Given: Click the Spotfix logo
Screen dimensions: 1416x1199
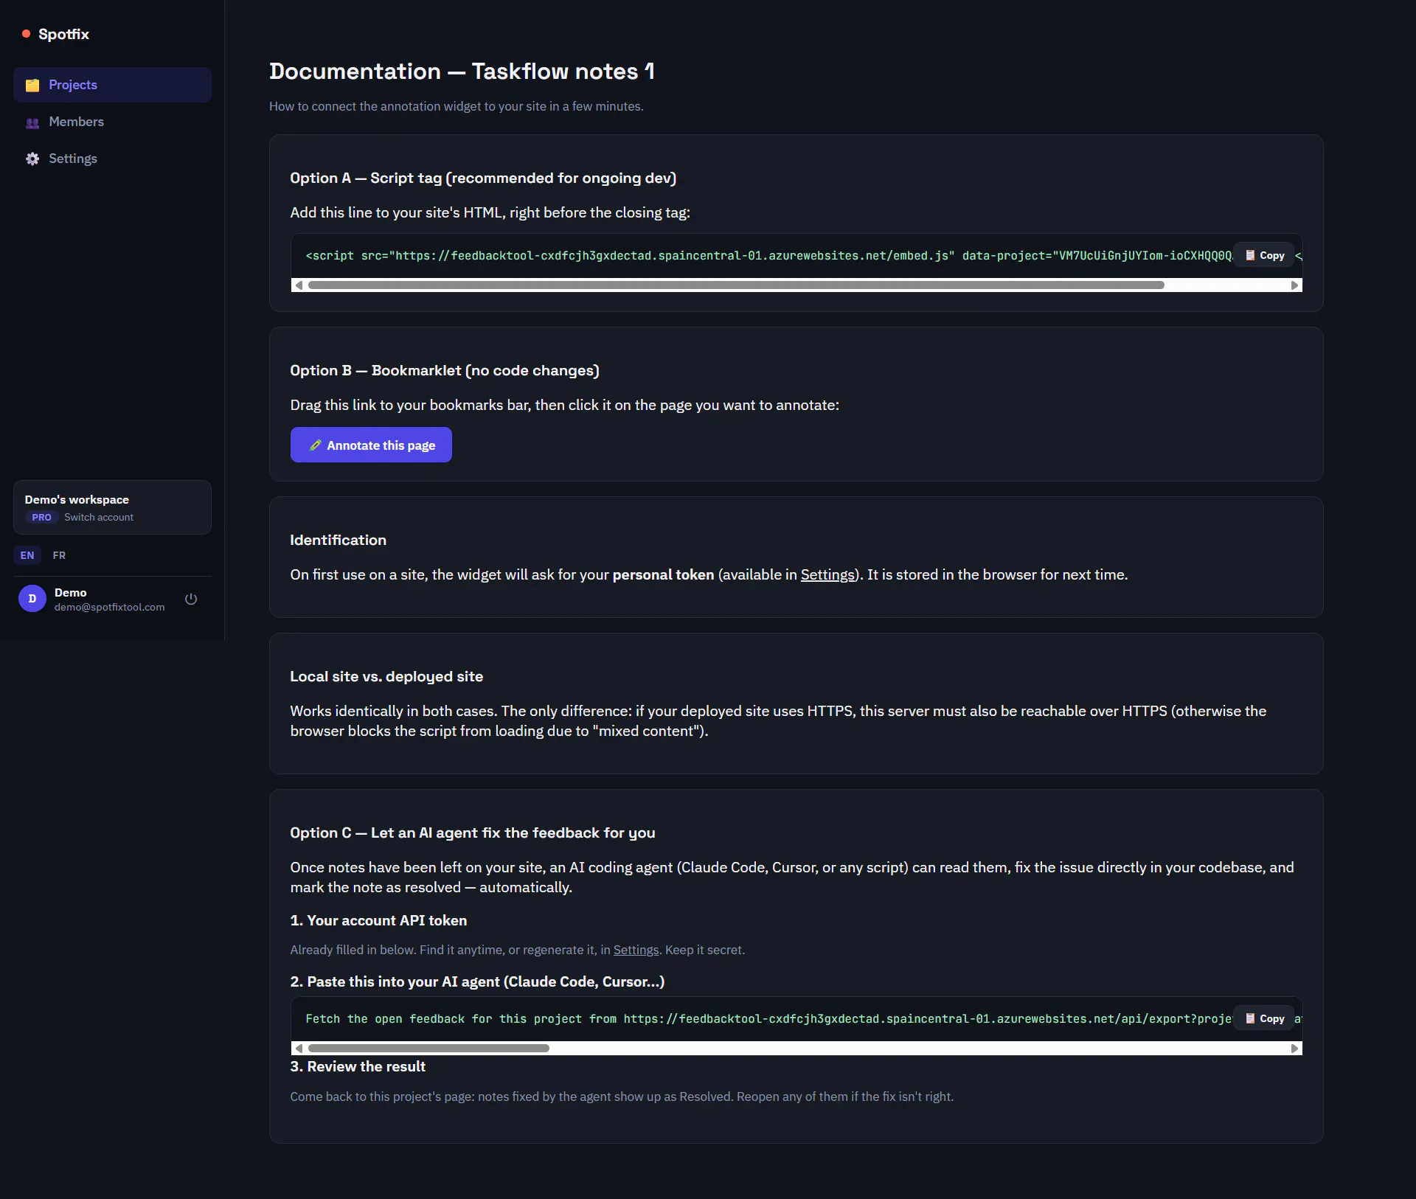Looking at the screenshot, I should 56,34.
